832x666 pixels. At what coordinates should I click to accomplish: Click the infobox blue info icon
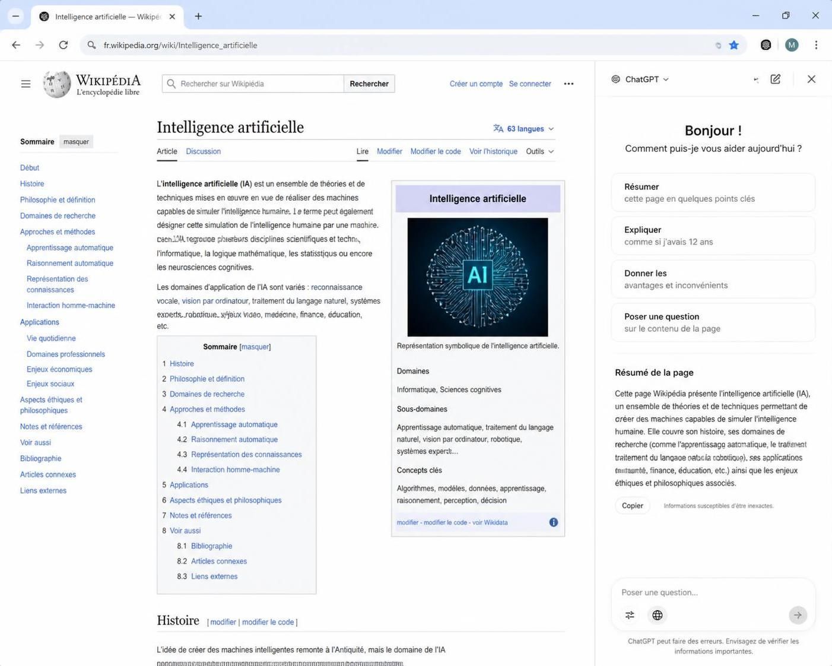[553, 522]
